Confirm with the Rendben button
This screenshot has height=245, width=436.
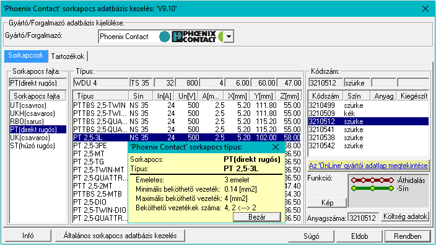coord(408,236)
